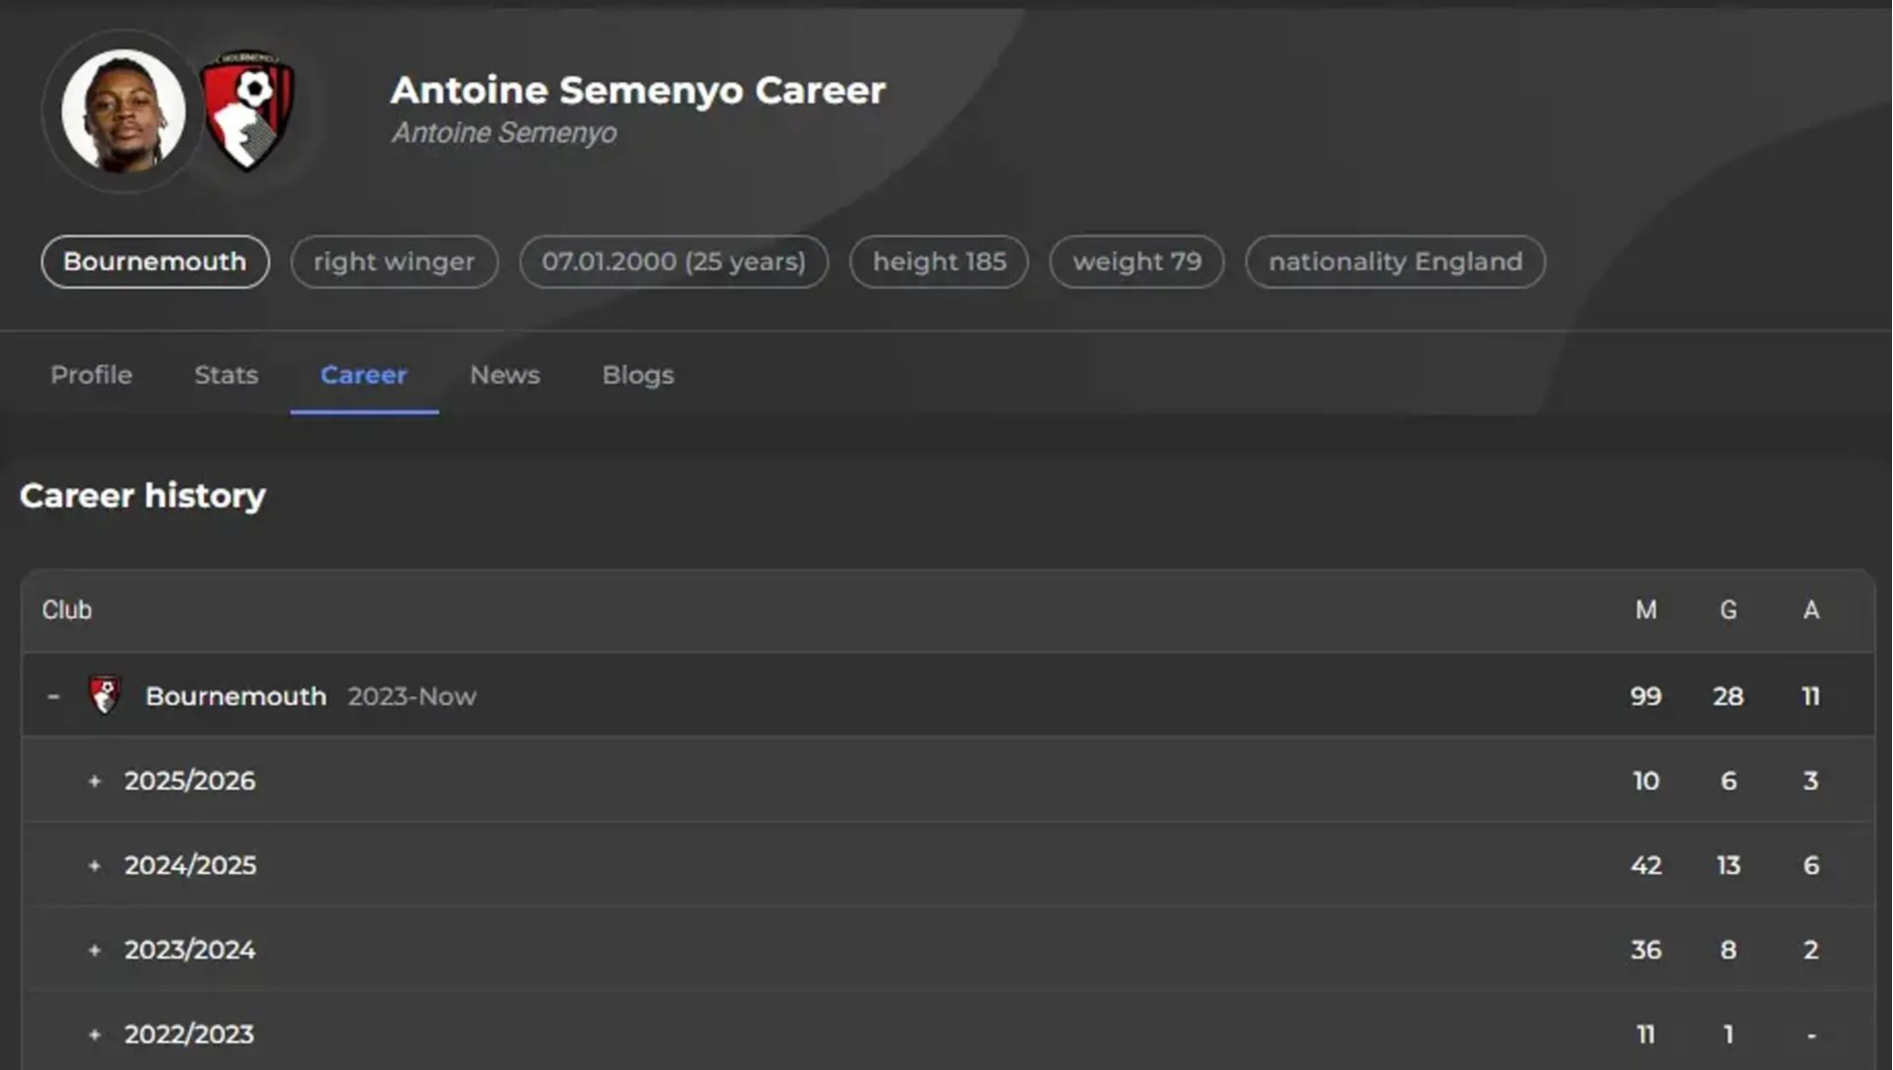This screenshot has height=1070, width=1893.
Task: Open the News tab
Action: pyautogui.click(x=505, y=375)
